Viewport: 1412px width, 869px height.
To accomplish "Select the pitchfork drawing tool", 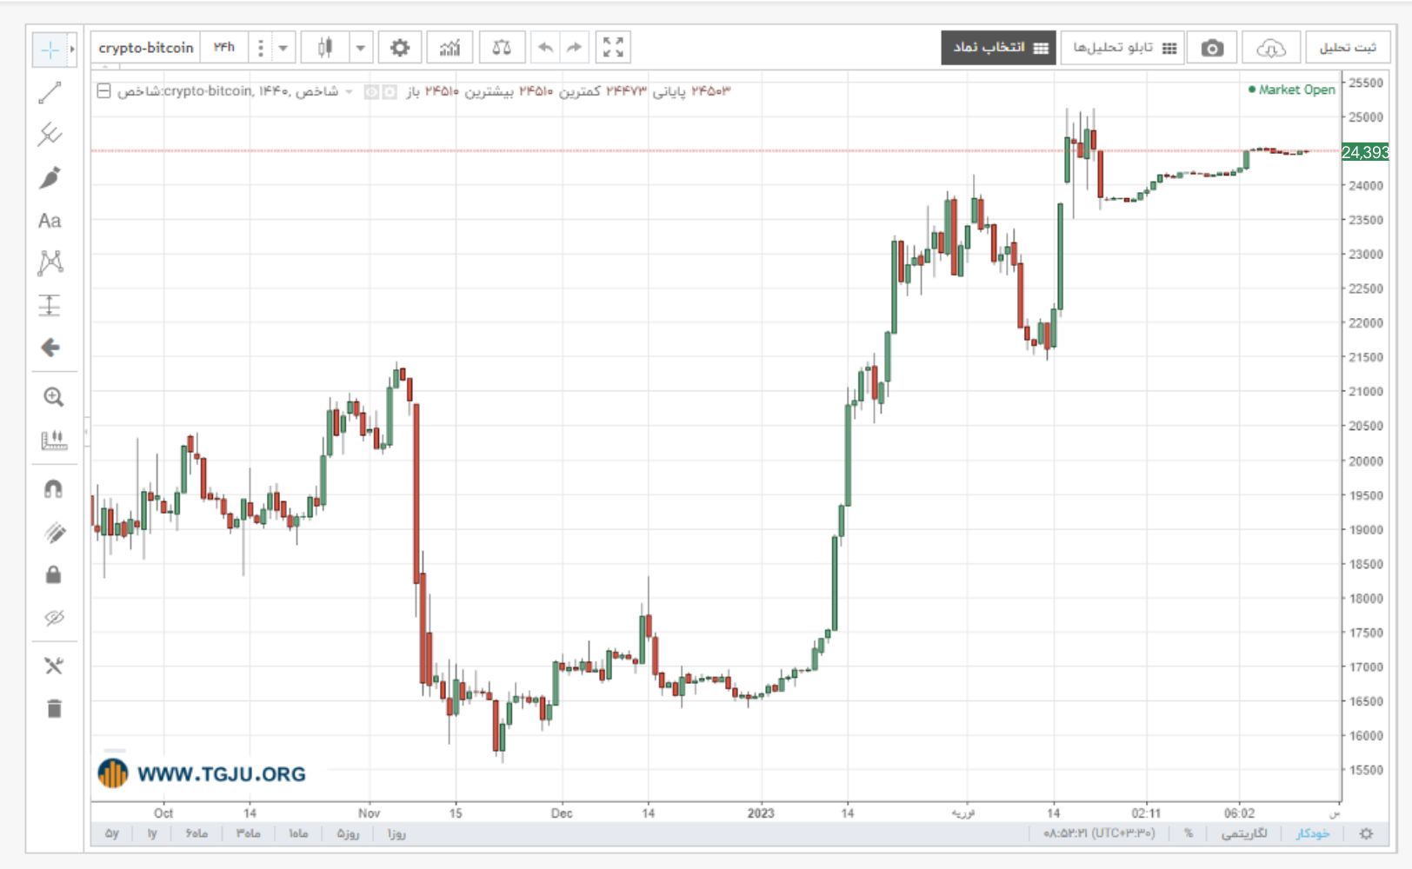I will [x=50, y=135].
